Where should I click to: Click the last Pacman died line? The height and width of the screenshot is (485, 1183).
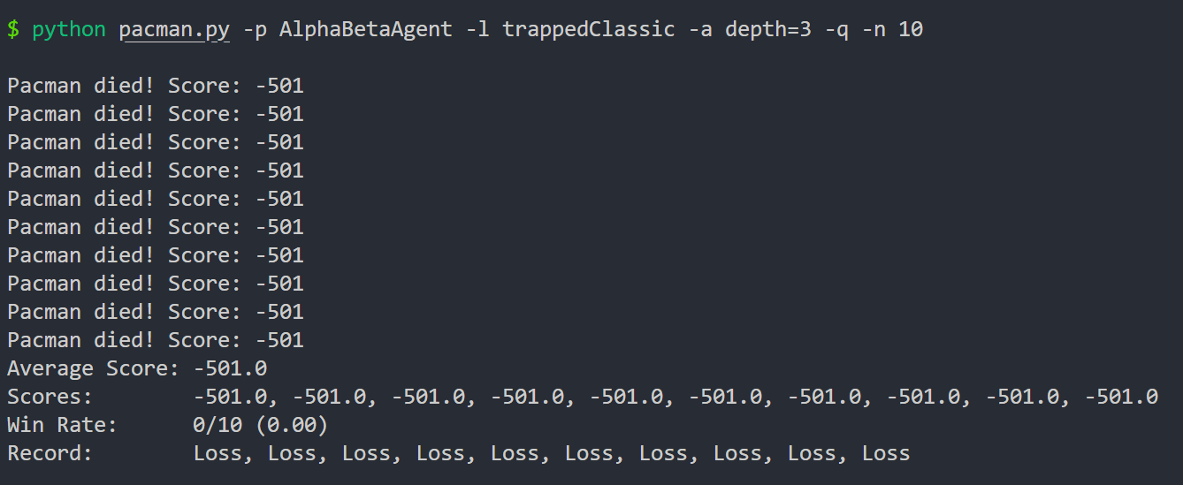(156, 340)
